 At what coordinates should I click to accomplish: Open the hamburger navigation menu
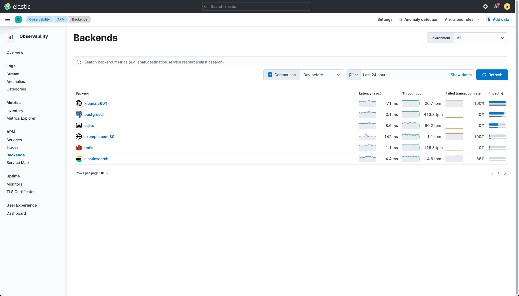pos(7,19)
